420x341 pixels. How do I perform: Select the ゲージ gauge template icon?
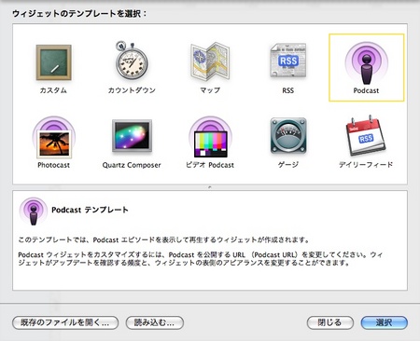point(288,136)
